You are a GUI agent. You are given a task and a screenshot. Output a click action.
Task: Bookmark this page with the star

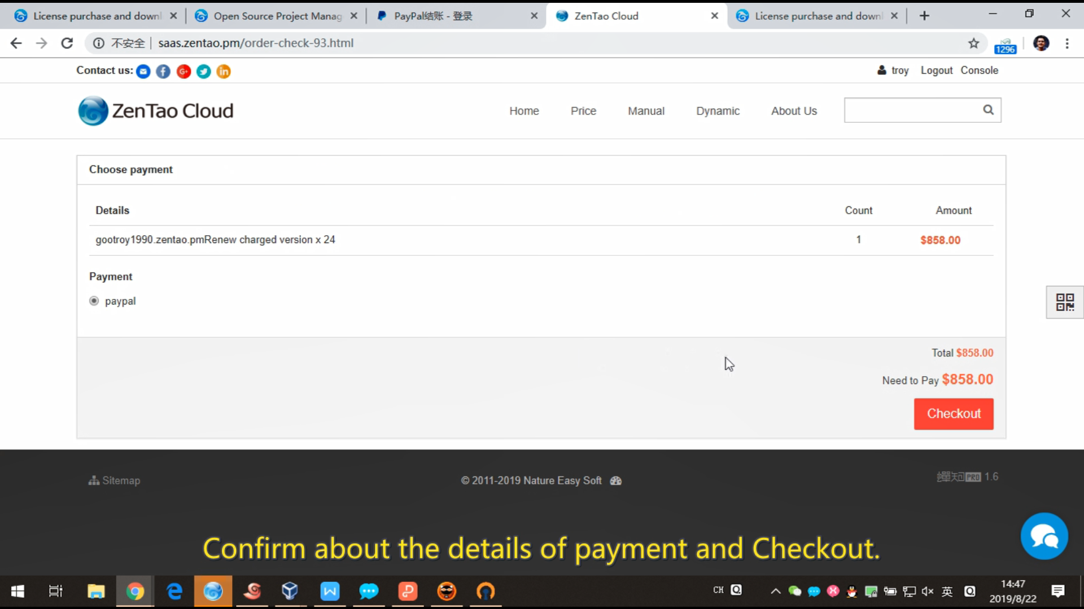click(x=973, y=43)
